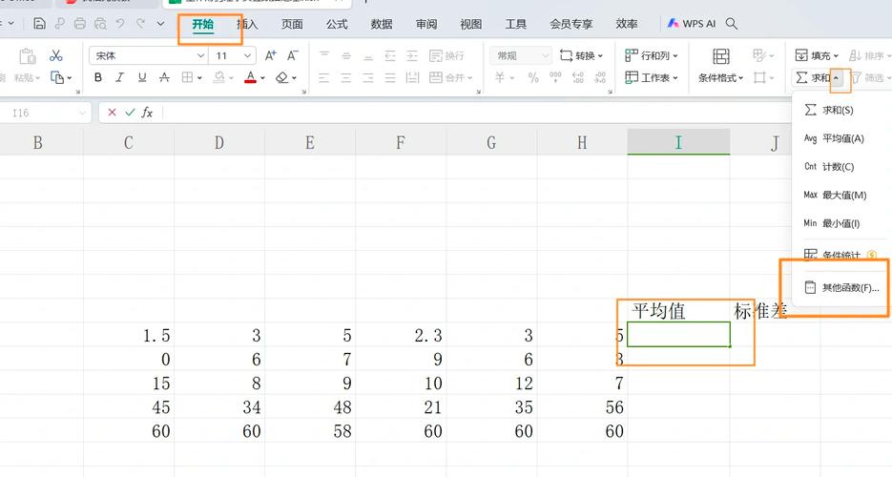Click the Redo arrow icon
This screenshot has width=892, height=477.
tap(140, 23)
